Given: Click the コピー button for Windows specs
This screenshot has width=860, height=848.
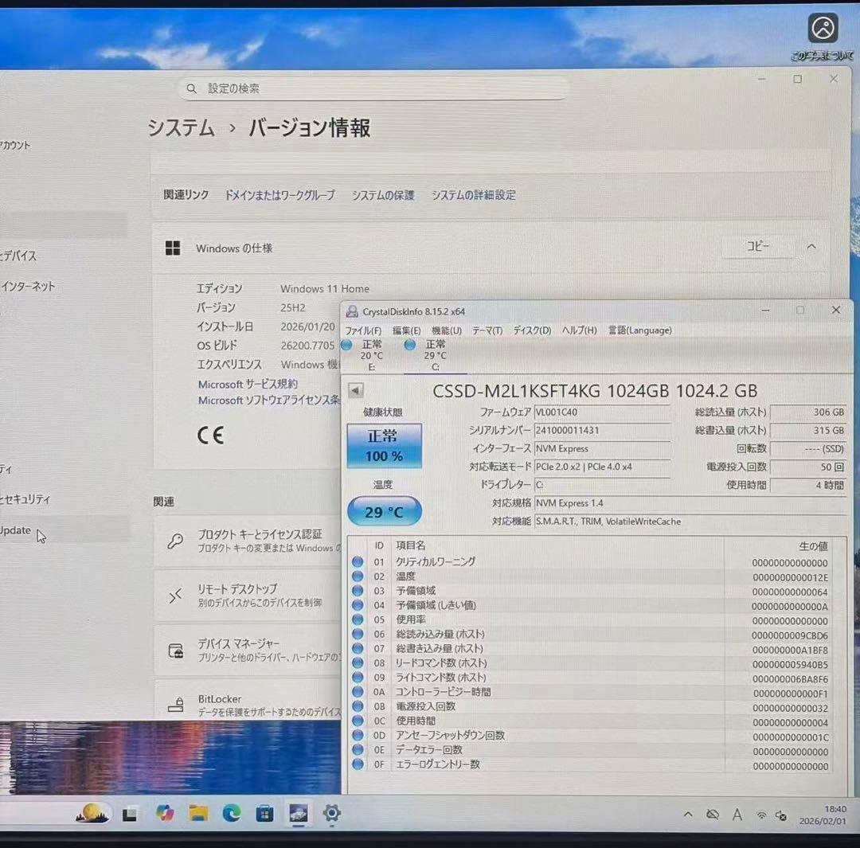Looking at the screenshot, I should pos(757,247).
